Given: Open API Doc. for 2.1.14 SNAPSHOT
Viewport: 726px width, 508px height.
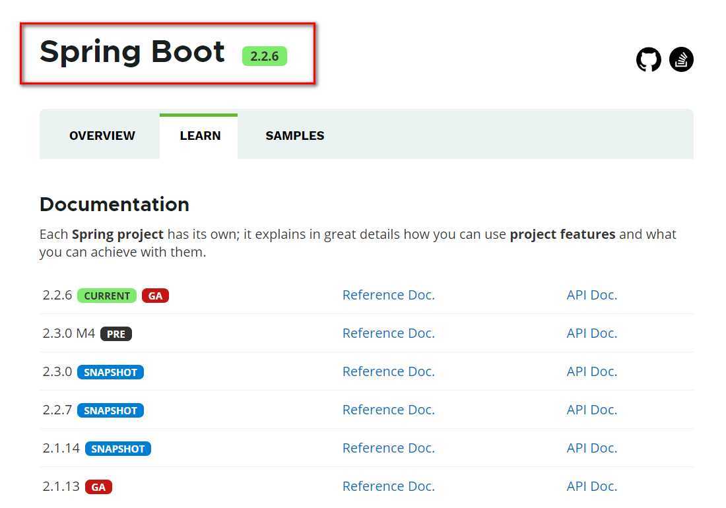Looking at the screenshot, I should [592, 448].
